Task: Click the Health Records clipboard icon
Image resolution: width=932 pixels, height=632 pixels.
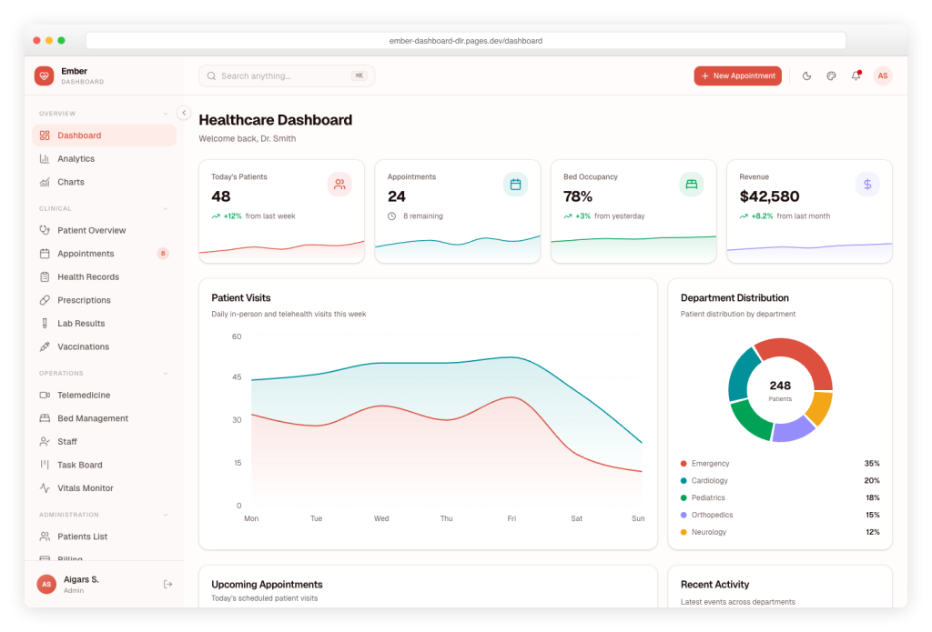Action: 45,276
